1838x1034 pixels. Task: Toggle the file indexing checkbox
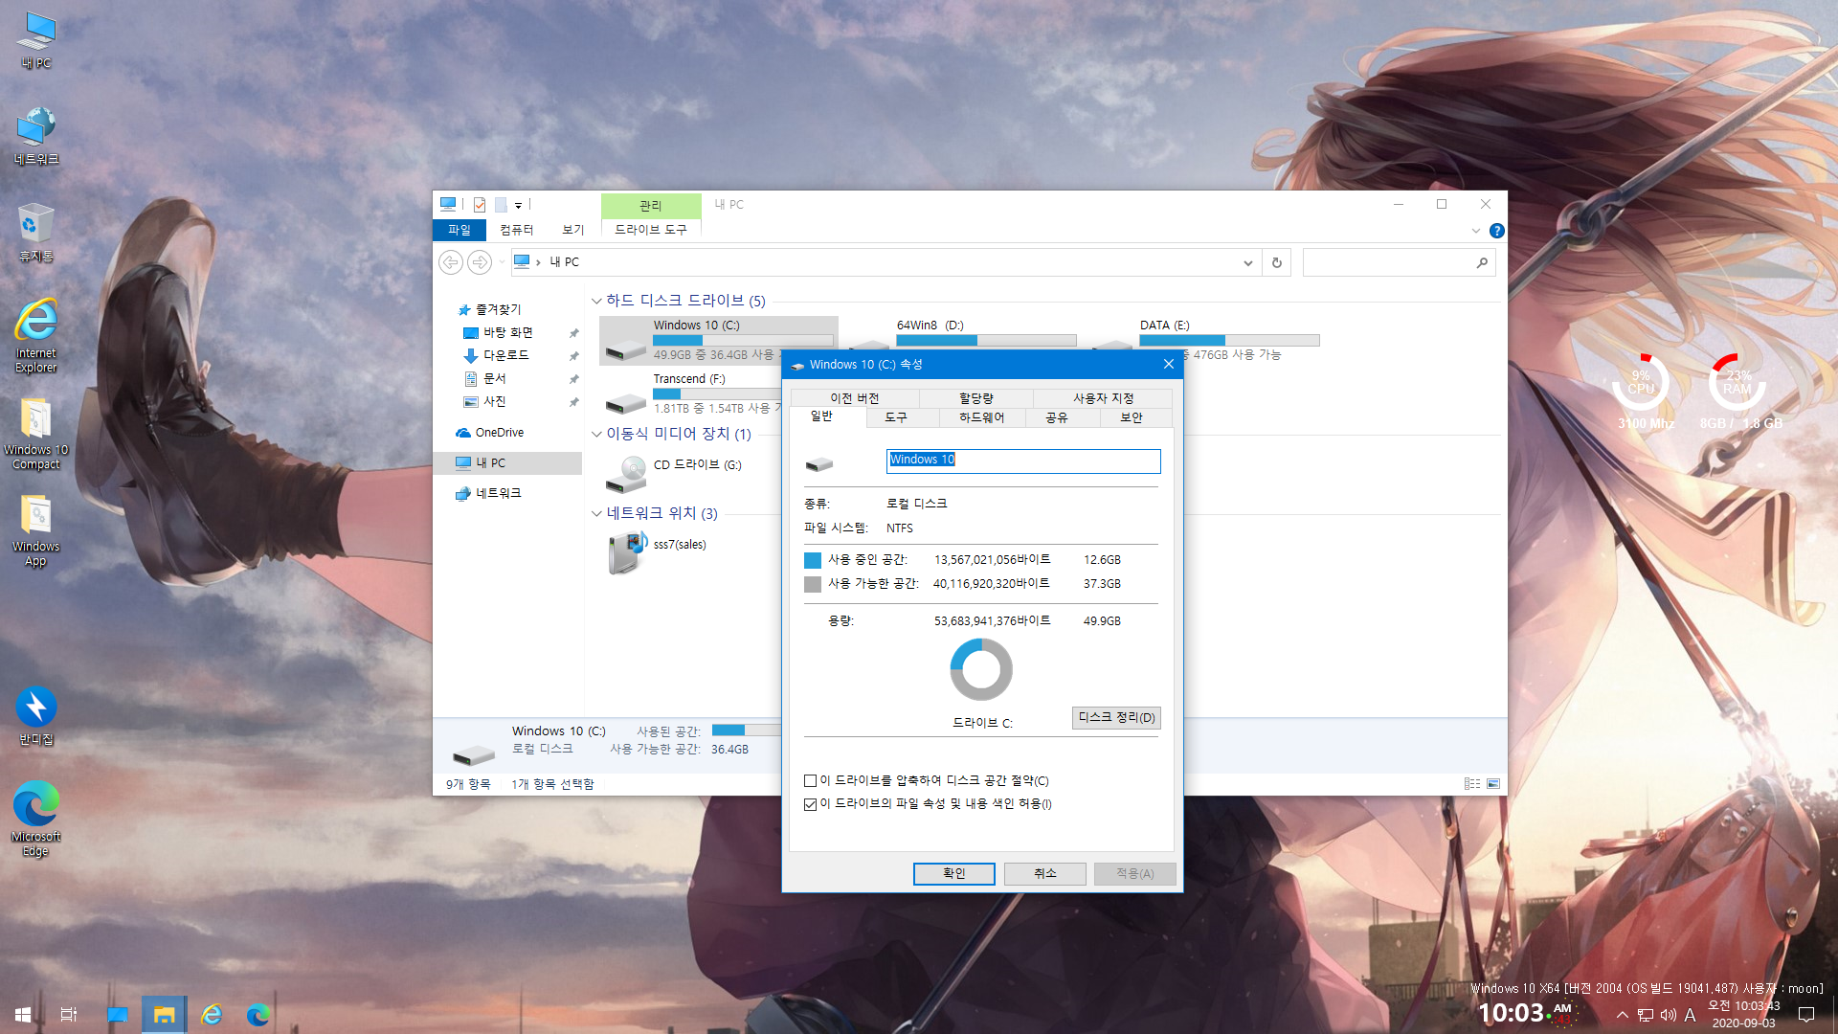coord(811,804)
